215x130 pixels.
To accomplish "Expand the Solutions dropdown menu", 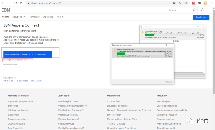I will click(x=19, y=17).
